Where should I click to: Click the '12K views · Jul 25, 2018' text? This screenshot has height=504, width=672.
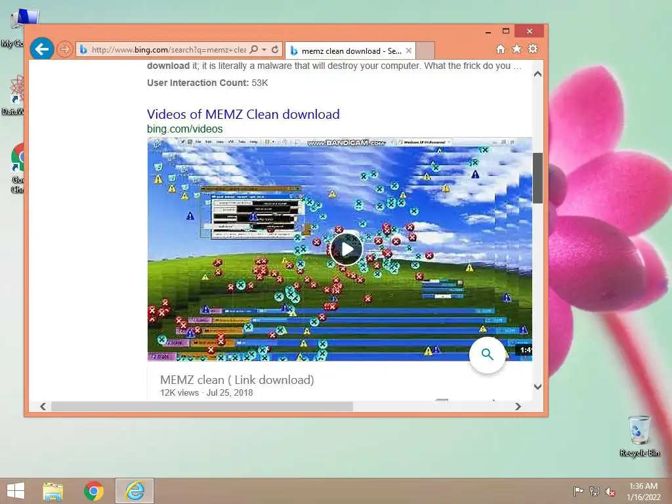coord(207,392)
